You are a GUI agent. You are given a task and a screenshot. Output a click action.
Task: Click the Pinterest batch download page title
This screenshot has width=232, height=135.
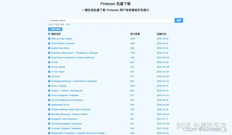point(115,4)
